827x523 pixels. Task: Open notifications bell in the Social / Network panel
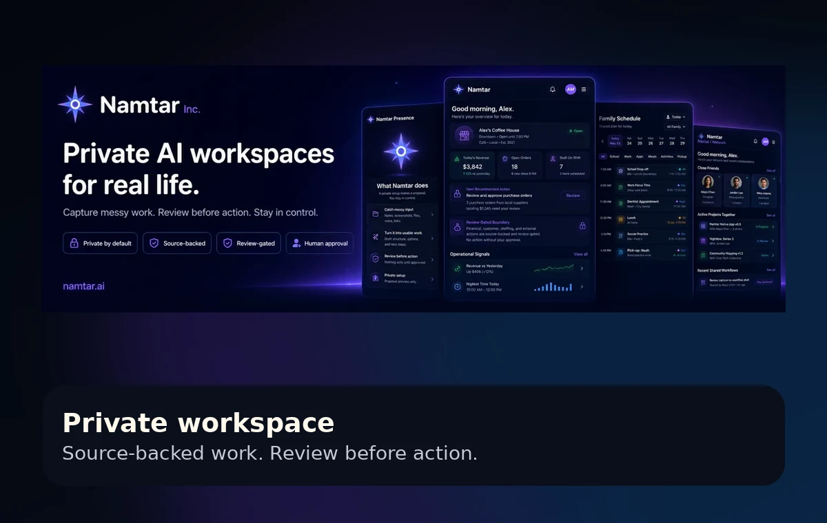click(755, 141)
